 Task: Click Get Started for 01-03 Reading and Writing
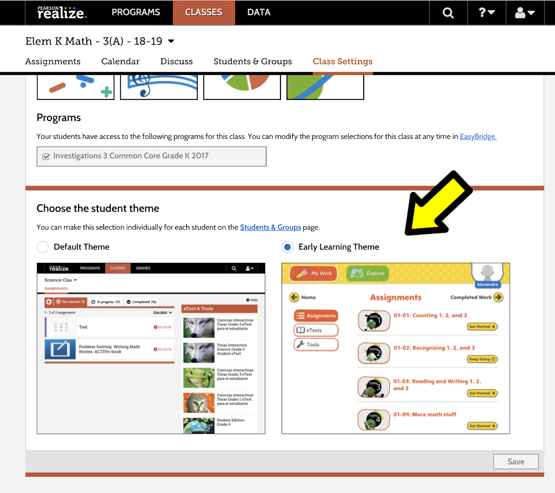tap(482, 393)
